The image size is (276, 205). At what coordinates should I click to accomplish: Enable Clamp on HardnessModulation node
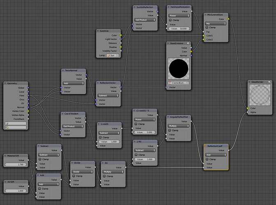[170, 20]
